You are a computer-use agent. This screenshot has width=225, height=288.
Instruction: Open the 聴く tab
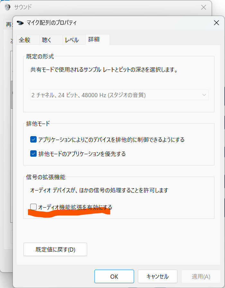47,40
